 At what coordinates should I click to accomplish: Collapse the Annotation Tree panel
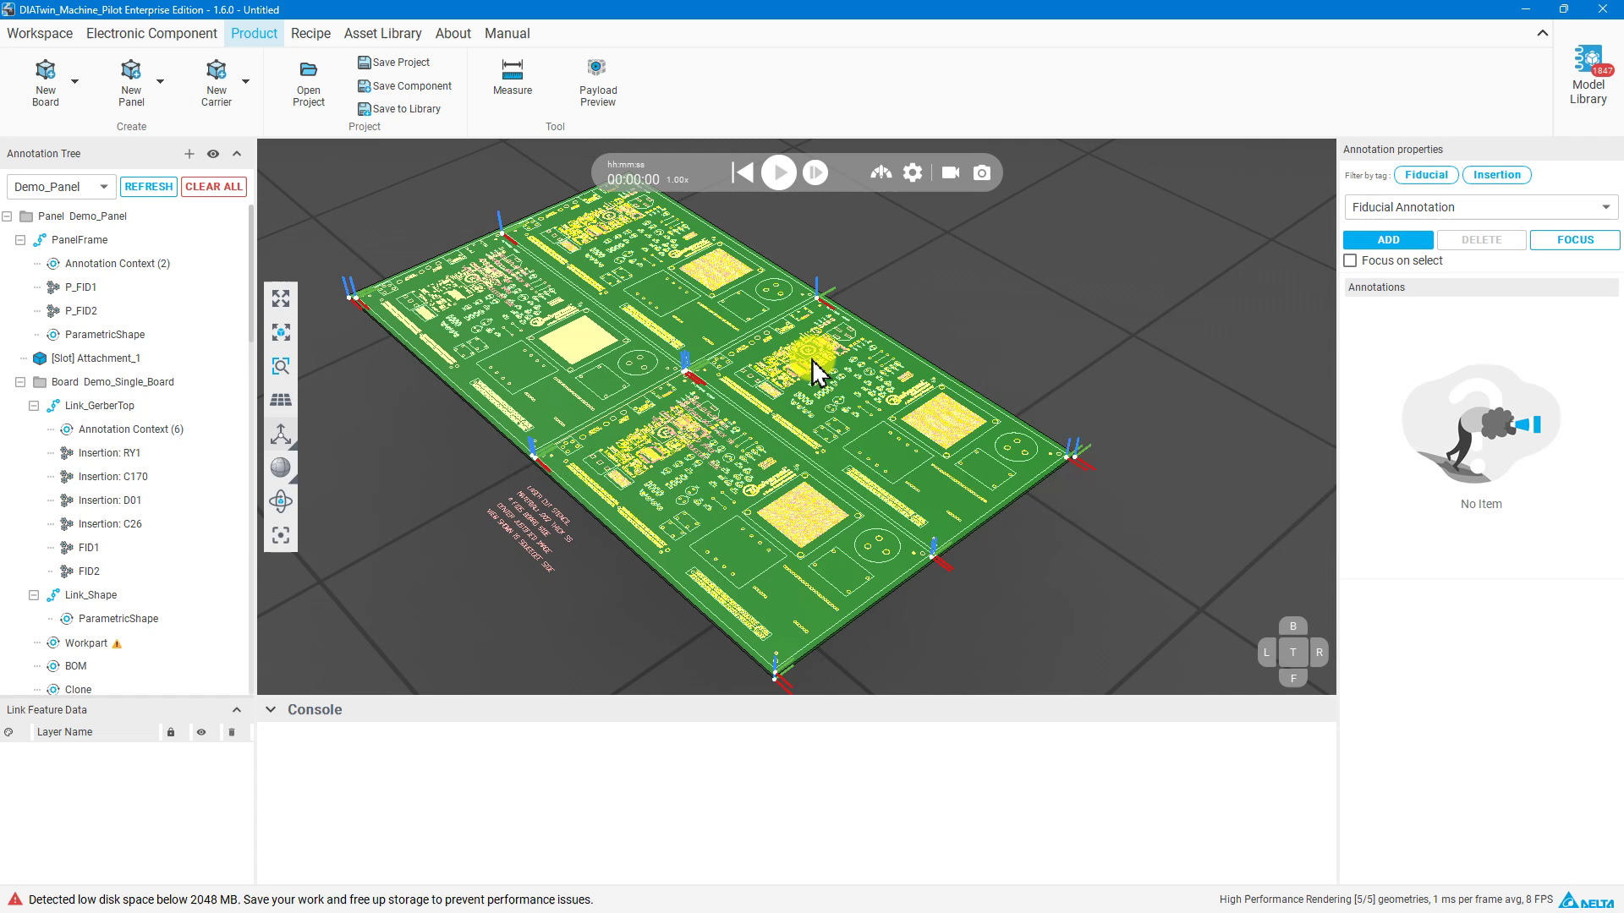237,154
